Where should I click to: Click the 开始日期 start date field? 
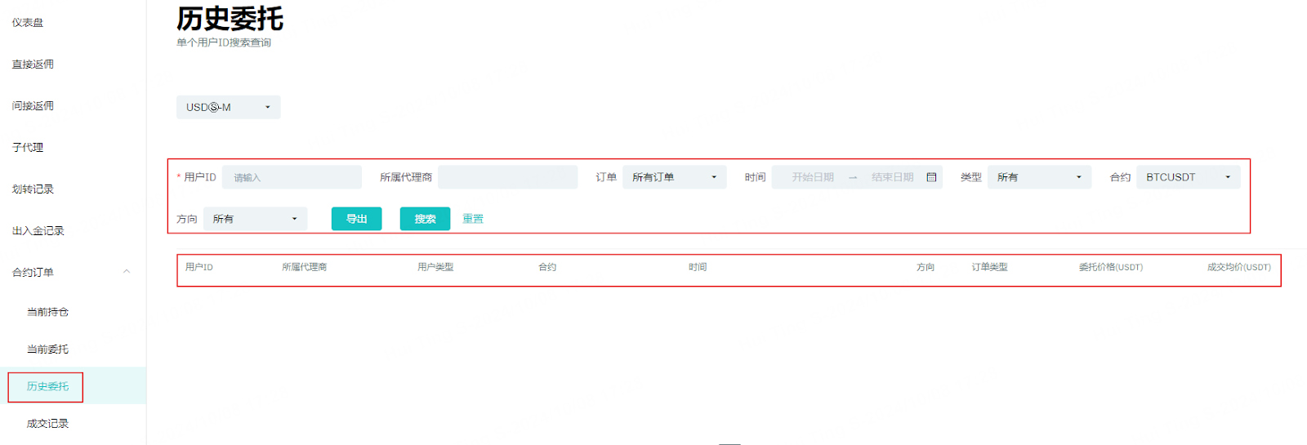tap(812, 177)
